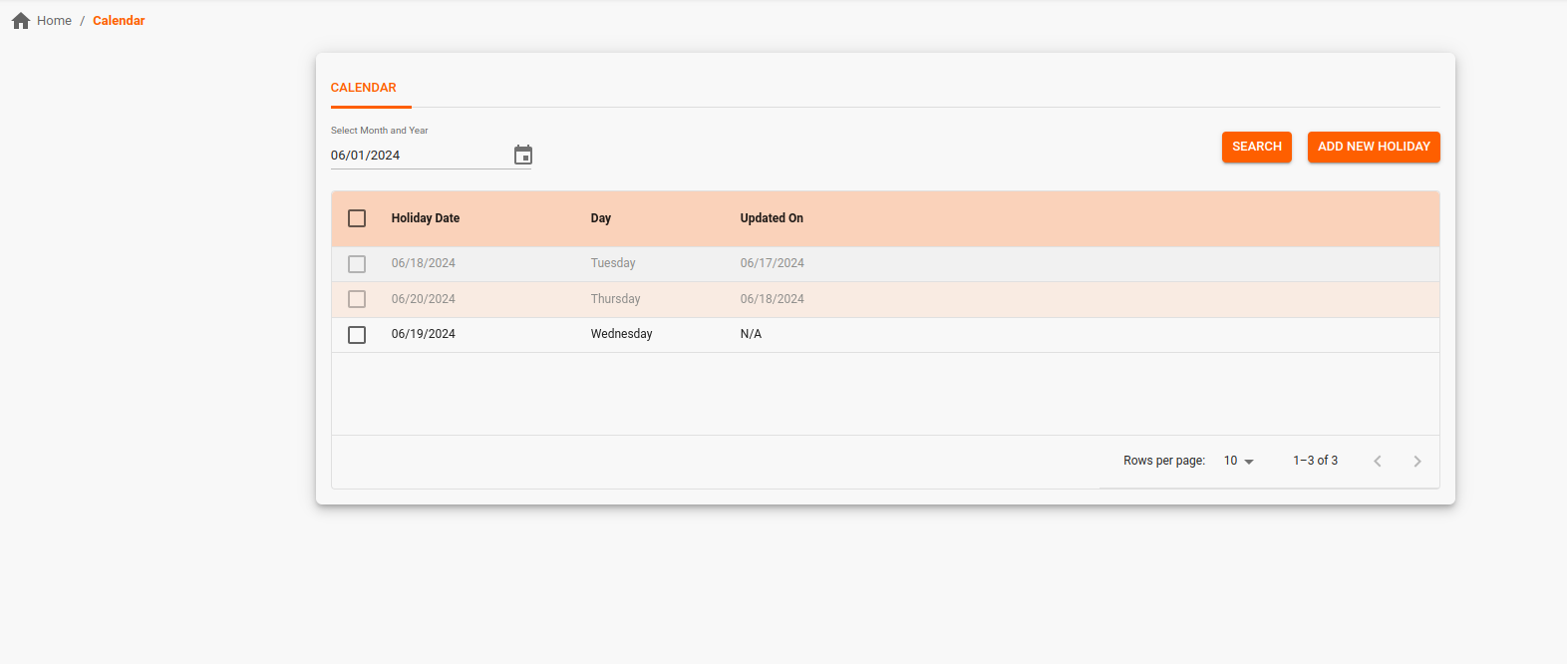Click the Wednesday day cell
This screenshot has width=1567, height=664.
coord(622,334)
